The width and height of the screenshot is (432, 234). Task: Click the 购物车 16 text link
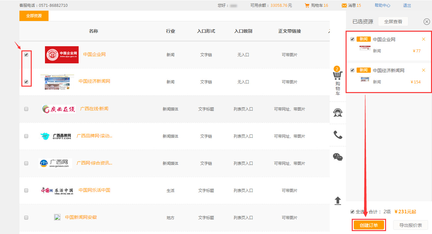tap(319, 5)
